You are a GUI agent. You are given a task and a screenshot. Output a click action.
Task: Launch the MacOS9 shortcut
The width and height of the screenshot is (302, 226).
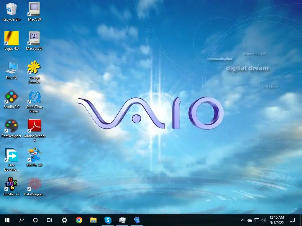tap(34, 12)
